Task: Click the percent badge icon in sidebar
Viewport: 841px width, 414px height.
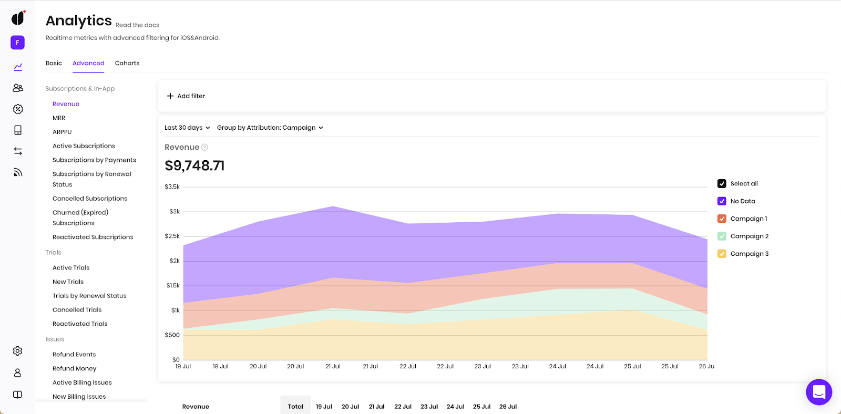Action: 18,109
